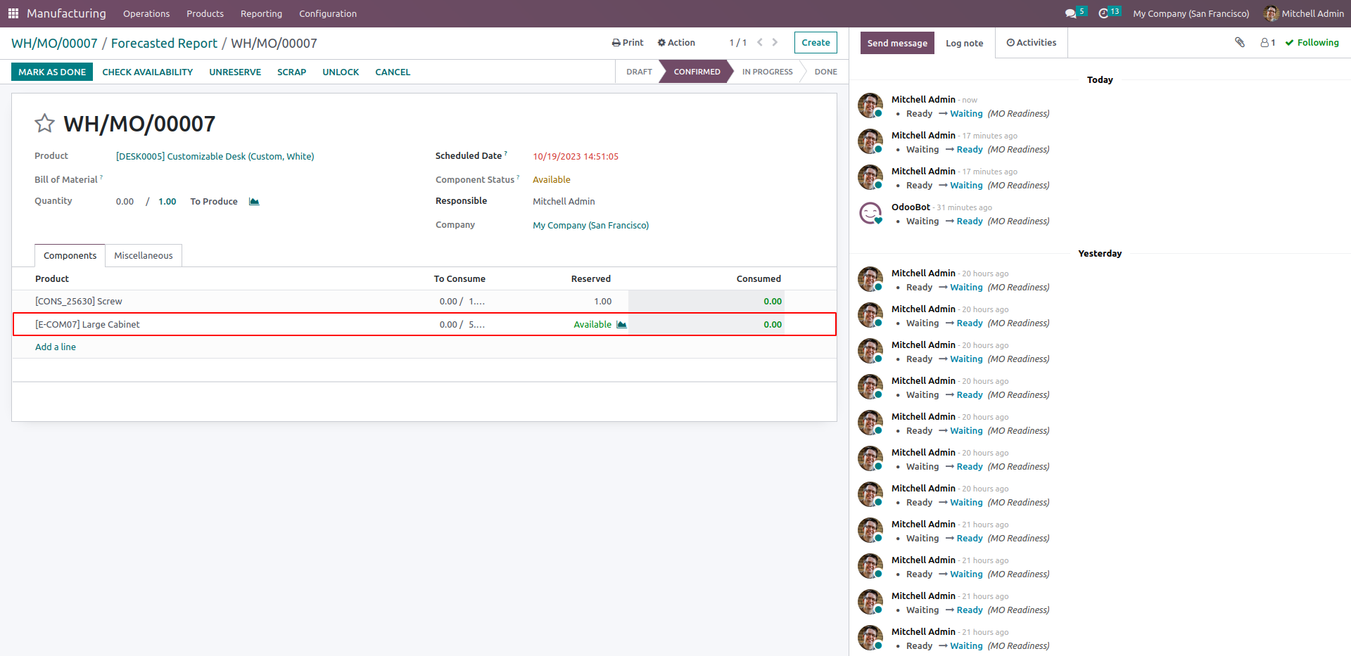Click Add a line link
Image resolution: width=1351 pixels, height=656 pixels.
(56, 347)
